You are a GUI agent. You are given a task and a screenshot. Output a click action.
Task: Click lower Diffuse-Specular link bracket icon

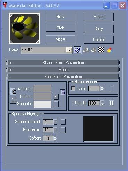pos(13,100)
